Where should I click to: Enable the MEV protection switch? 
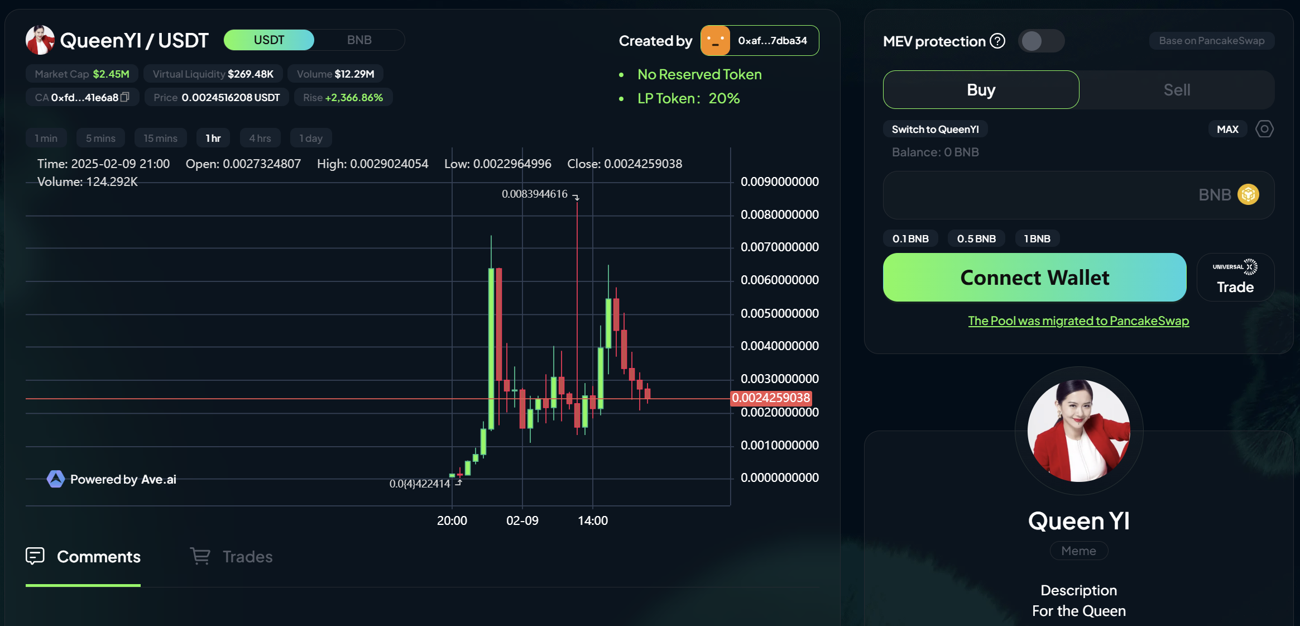pos(1040,41)
